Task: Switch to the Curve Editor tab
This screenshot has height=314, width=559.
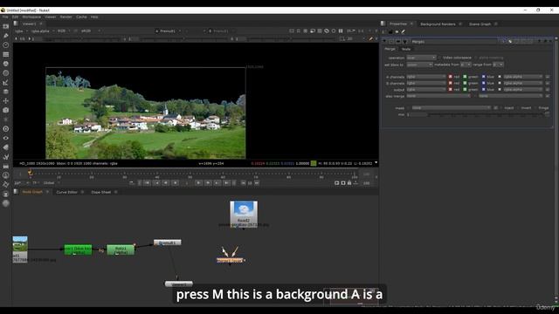Action: (66, 192)
